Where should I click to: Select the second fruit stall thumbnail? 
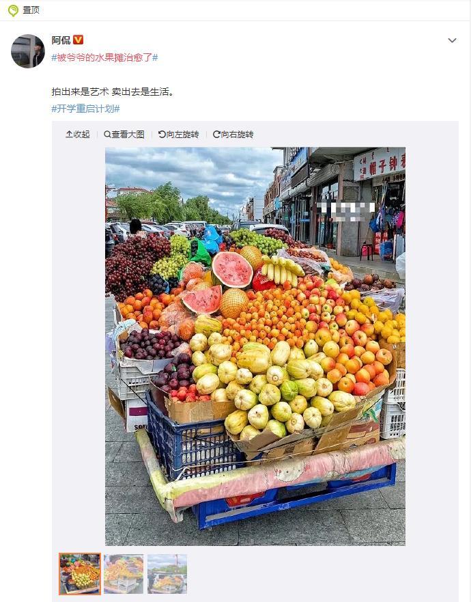tap(124, 574)
